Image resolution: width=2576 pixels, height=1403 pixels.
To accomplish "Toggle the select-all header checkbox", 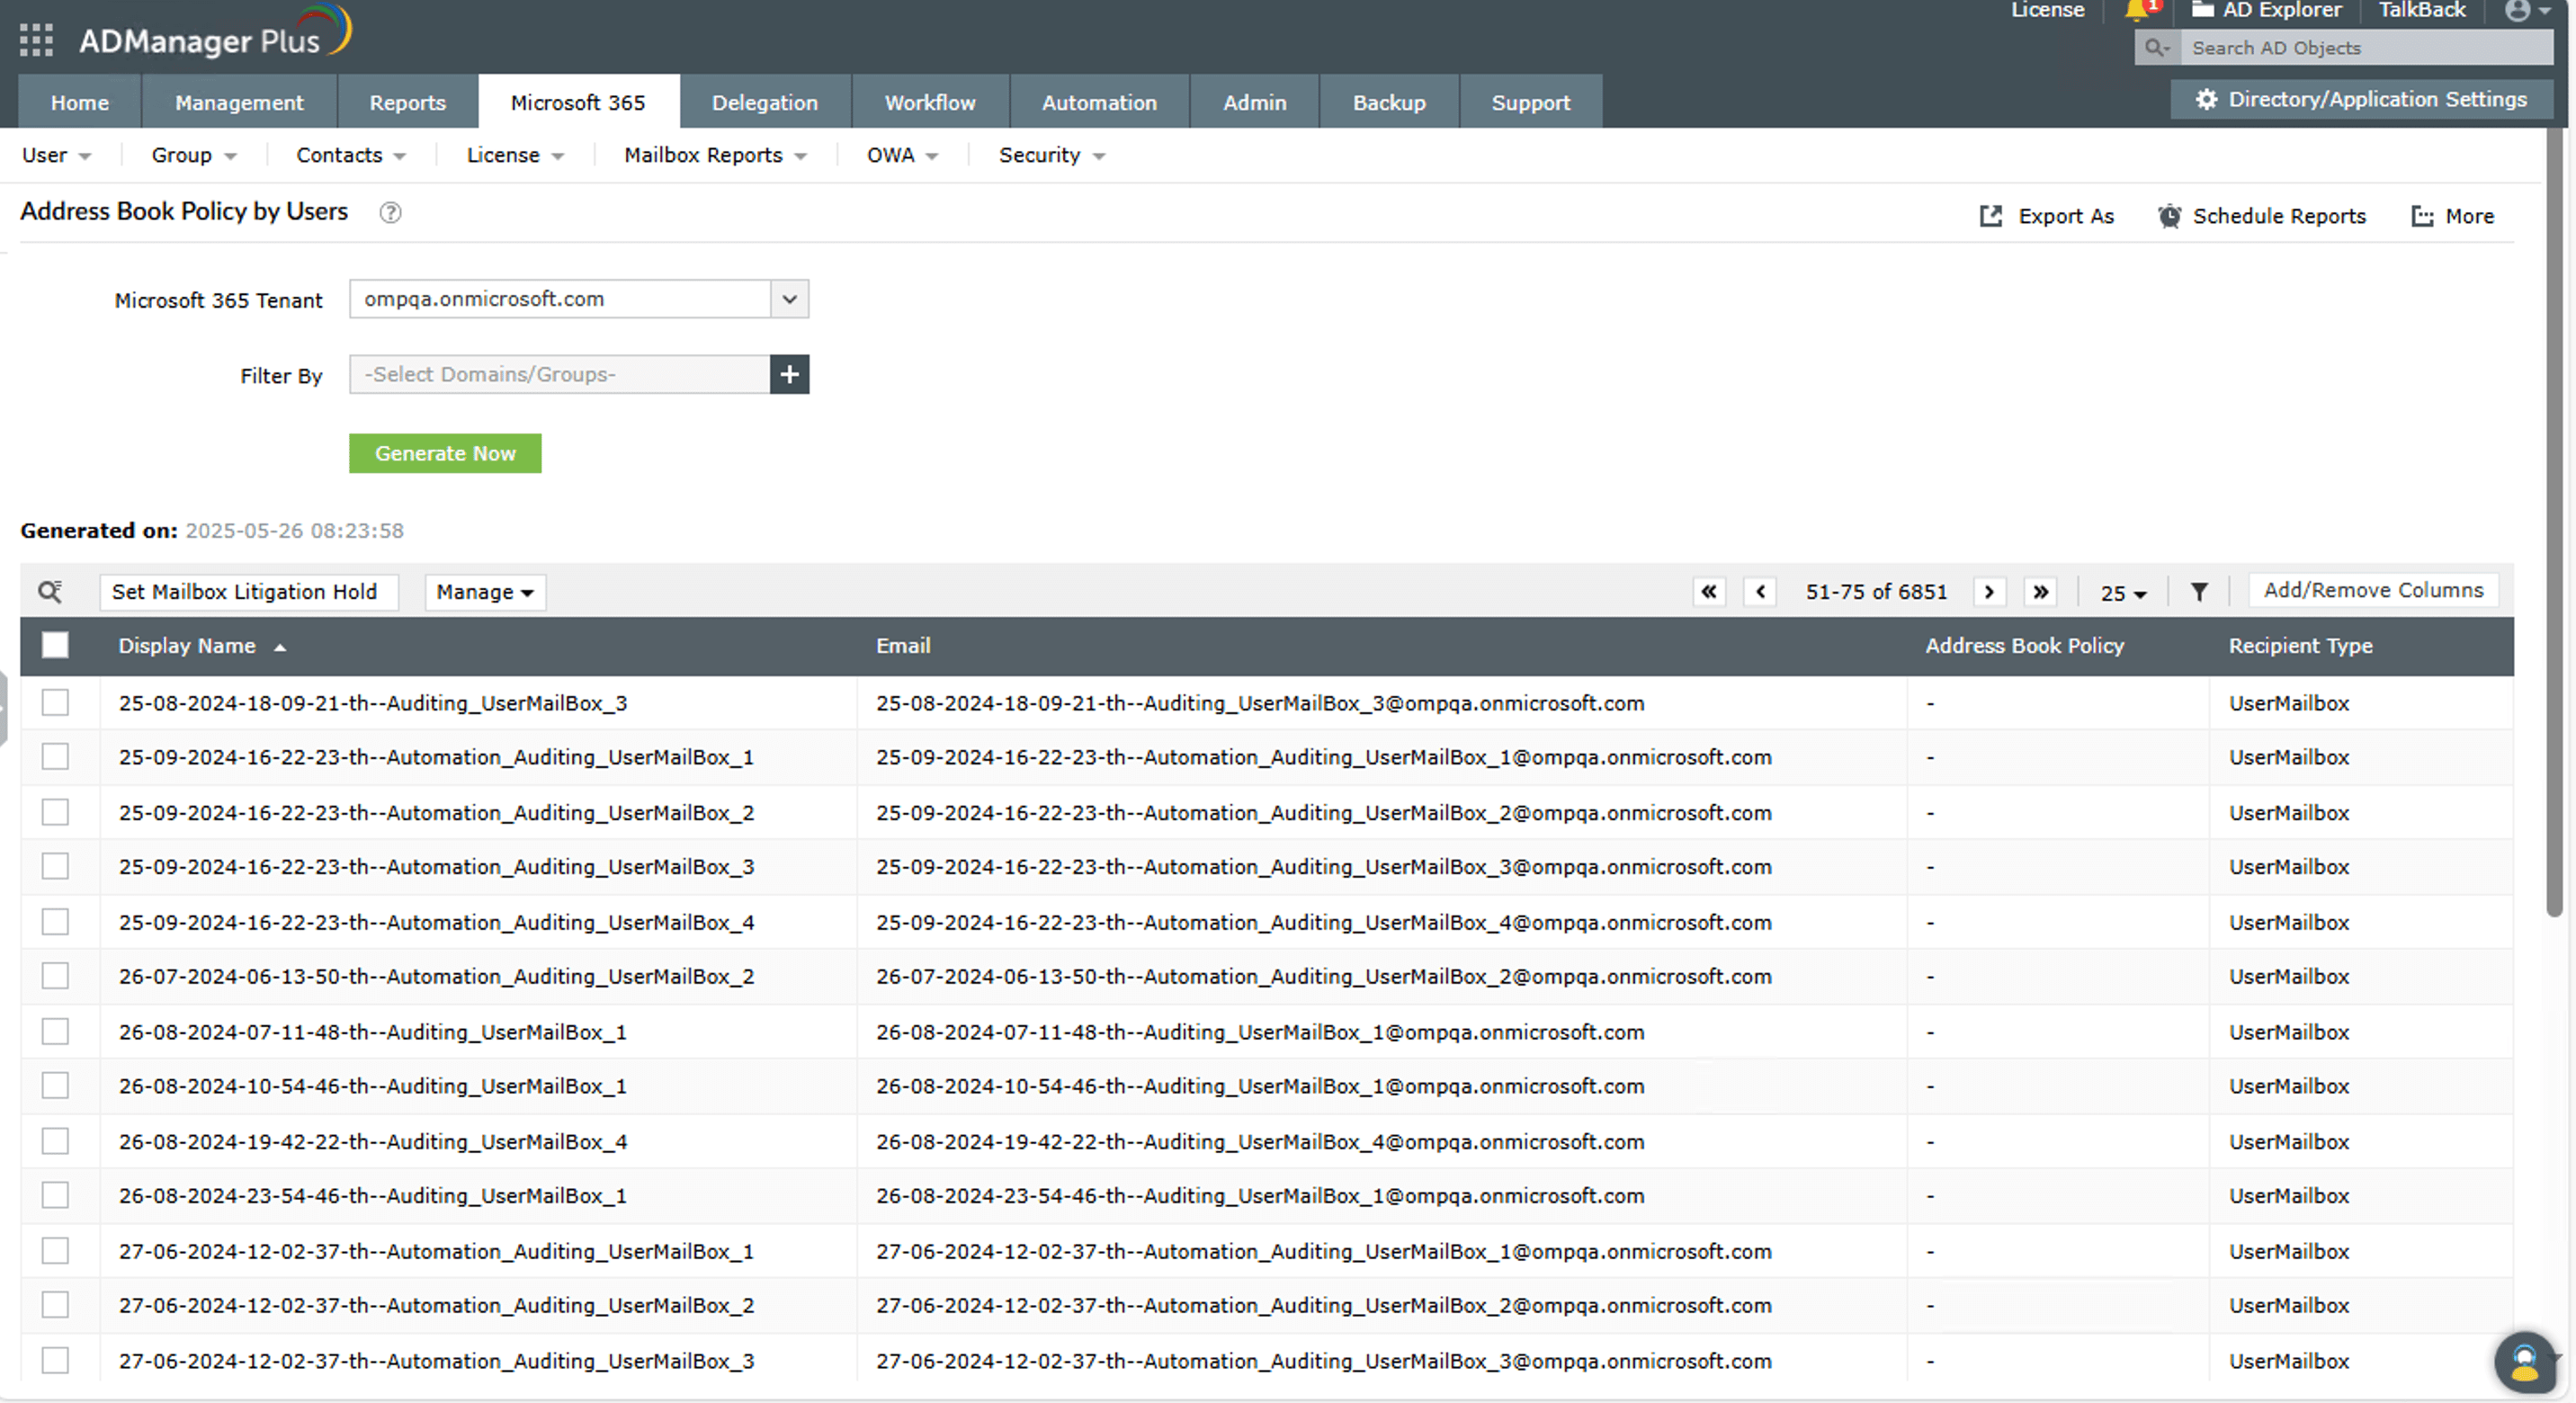I will click(55, 646).
